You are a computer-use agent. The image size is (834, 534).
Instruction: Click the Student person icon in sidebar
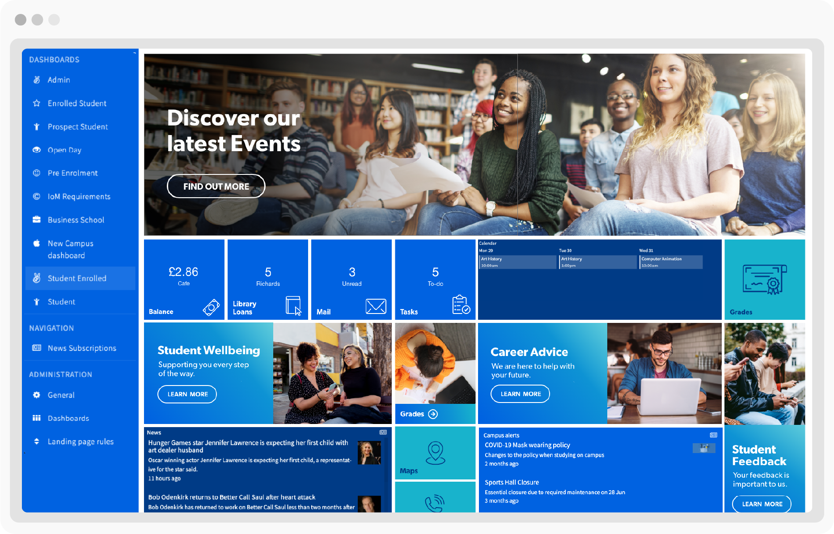(x=37, y=302)
